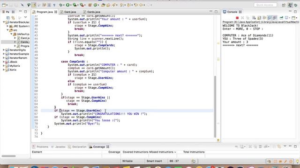Toggle Show Whitespace Characters pilcrow icon
Image resolution: width=300 pixels, height=168 pixels.
pos(54,5)
